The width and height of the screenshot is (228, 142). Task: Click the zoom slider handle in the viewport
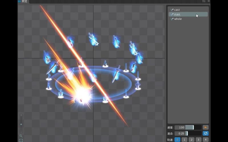21,124
